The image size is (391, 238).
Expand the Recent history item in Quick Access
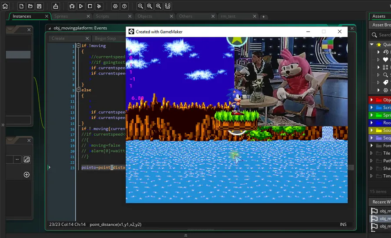pos(378,52)
